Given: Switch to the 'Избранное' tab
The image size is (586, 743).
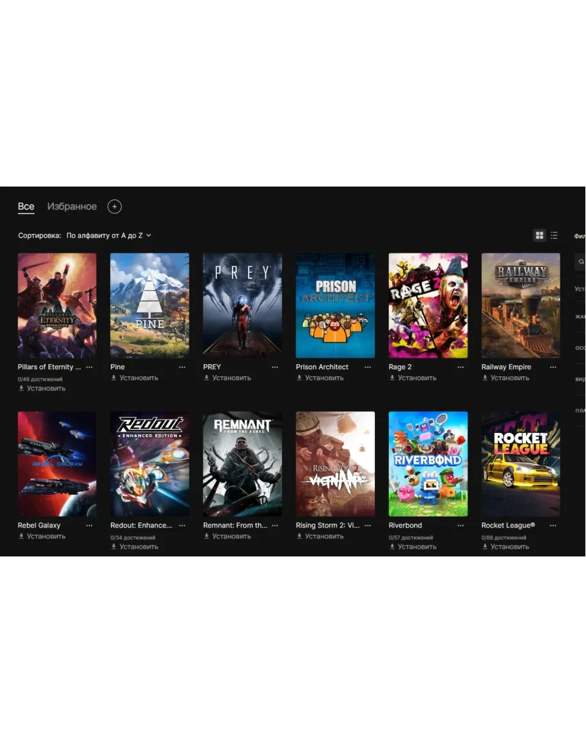Looking at the screenshot, I should pyautogui.click(x=71, y=206).
